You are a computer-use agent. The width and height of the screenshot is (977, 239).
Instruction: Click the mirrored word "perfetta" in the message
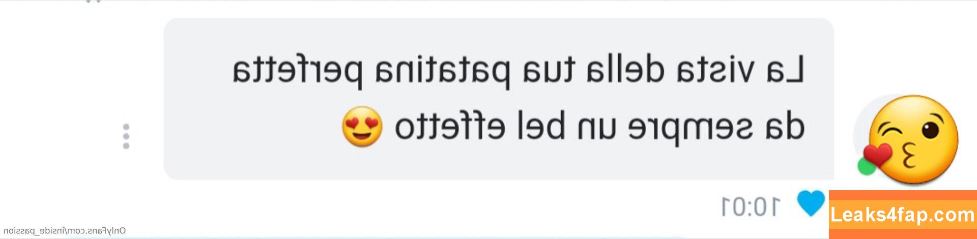pyautogui.click(x=298, y=71)
